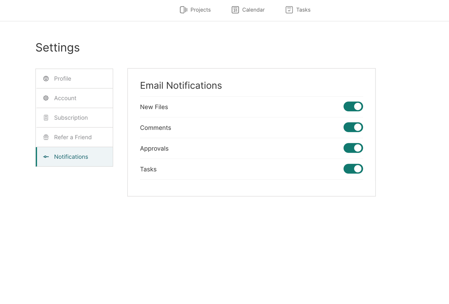Click the Subscription receipt icon

(46, 118)
